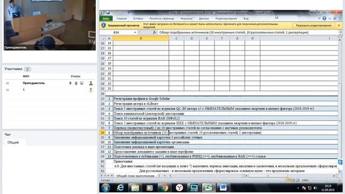Open the remote desktop monitor icon in taskbar
This screenshot has height=194, width=345.
click(194, 188)
